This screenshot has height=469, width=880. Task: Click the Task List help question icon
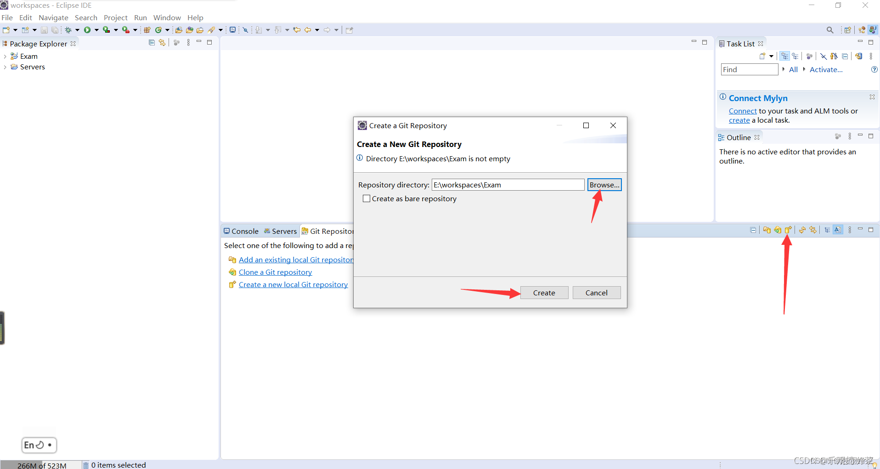tap(874, 69)
